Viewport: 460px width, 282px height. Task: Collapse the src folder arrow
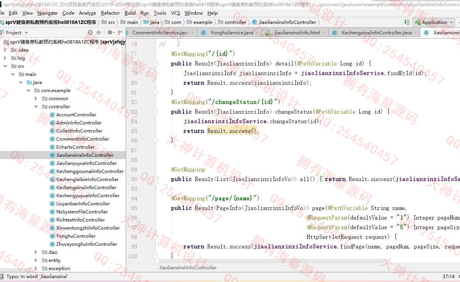click(5, 66)
